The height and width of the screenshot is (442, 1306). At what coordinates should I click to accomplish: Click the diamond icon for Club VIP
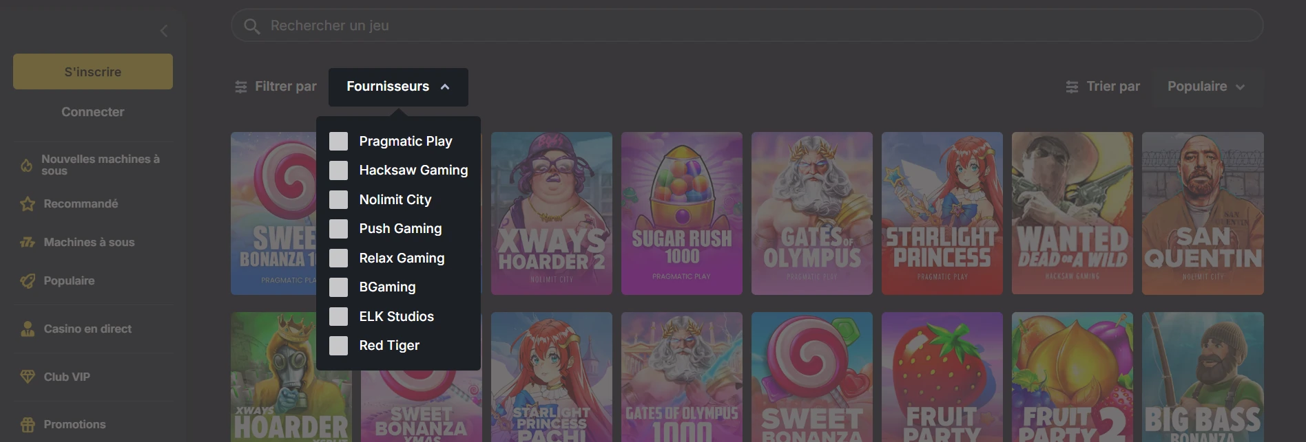28,377
